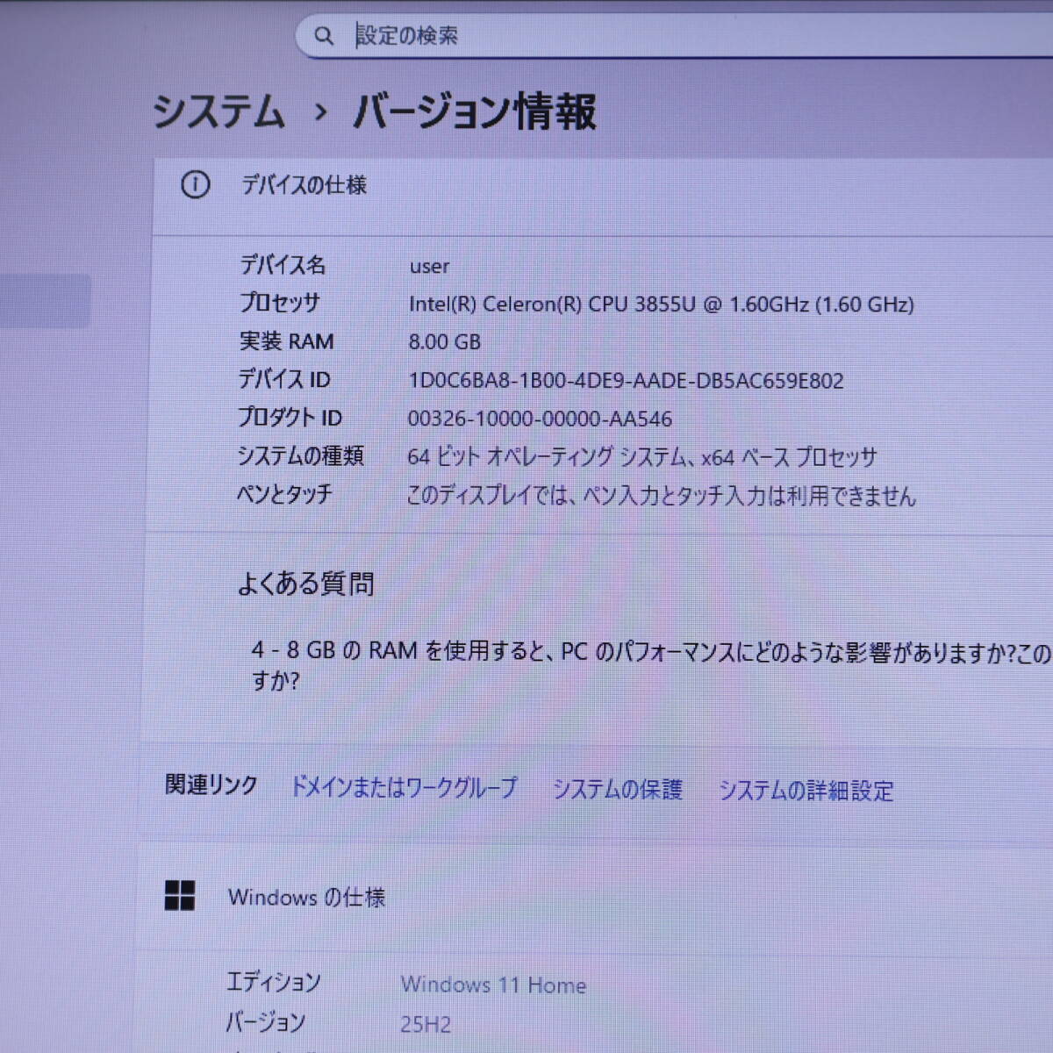Image resolution: width=1053 pixels, height=1053 pixels.
Task: Click the プロセッサ label
Action: [280, 303]
